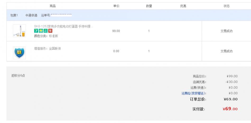Click the 数量 column header
The image size is (251, 123).
pos(149,6)
